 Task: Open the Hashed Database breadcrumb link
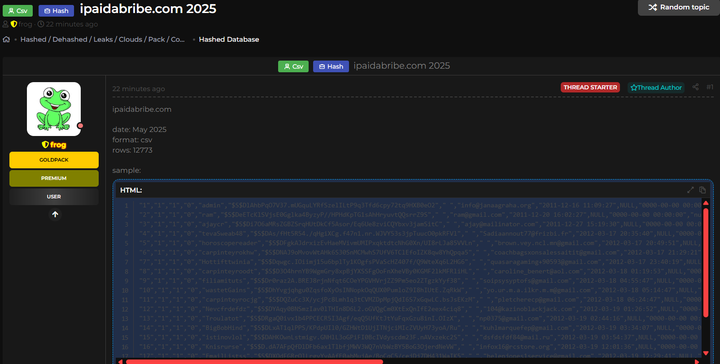229,39
